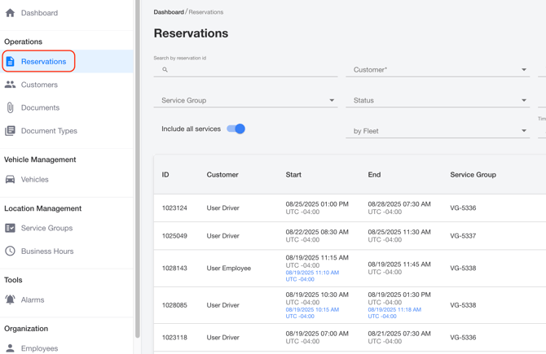Screen dimensions: 546x354
Task: Click the Documents paperclip icon
Action: coord(10,107)
